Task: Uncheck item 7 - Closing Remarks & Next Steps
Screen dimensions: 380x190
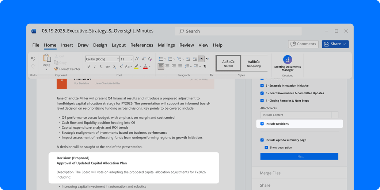Action: coord(262,100)
